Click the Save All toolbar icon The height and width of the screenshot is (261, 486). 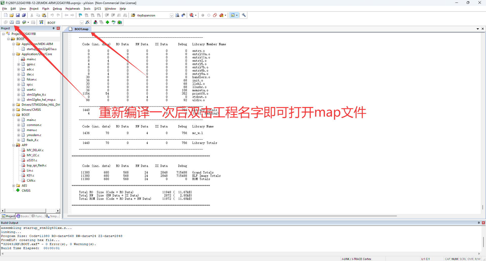24,15
